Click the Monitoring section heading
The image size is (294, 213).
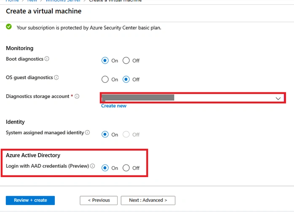[x=20, y=48]
